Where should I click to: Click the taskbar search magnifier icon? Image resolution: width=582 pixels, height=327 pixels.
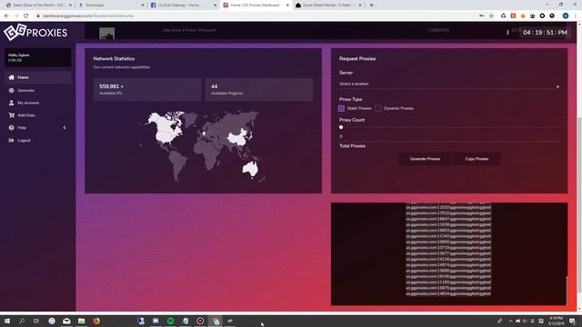pos(22,321)
